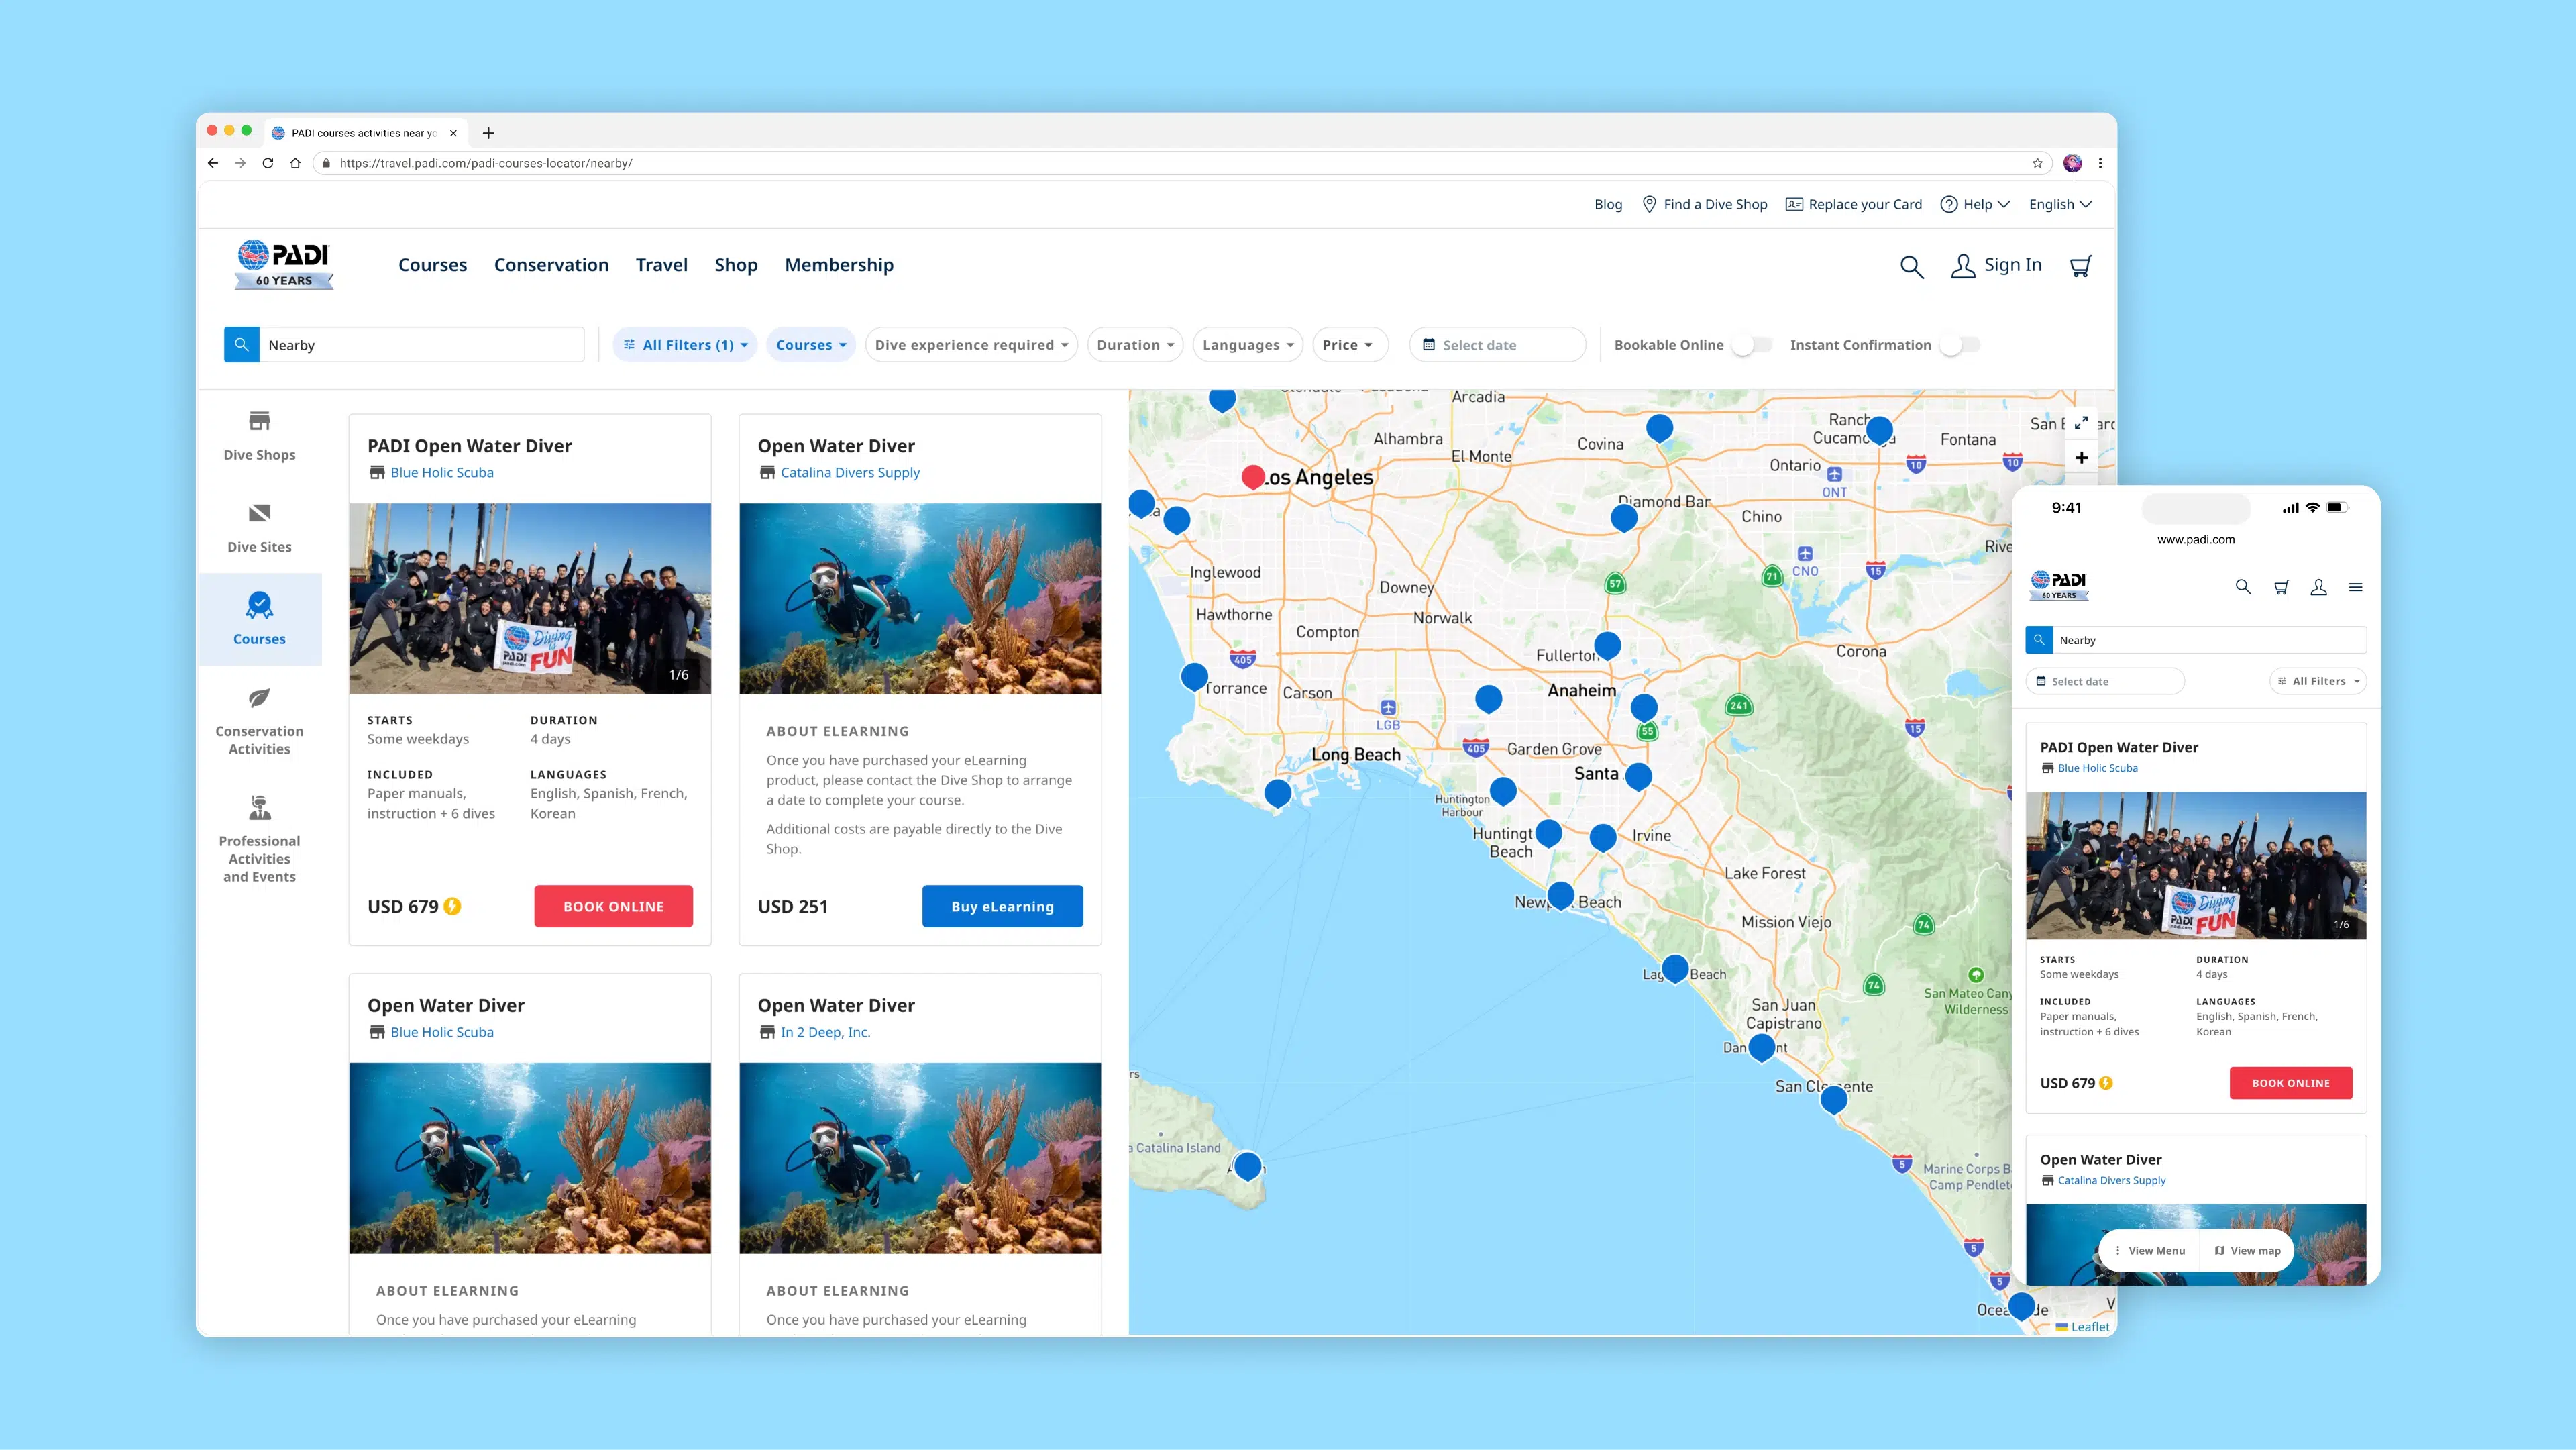This screenshot has height=1450, width=2576.
Task: Open the Membership main menu
Action: click(x=839, y=265)
